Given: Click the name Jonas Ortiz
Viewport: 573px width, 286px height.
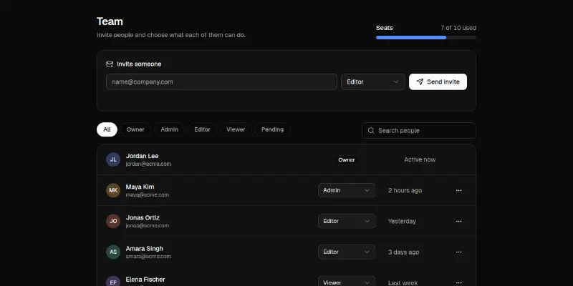Looking at the screenshot, I should pos(143,218).
